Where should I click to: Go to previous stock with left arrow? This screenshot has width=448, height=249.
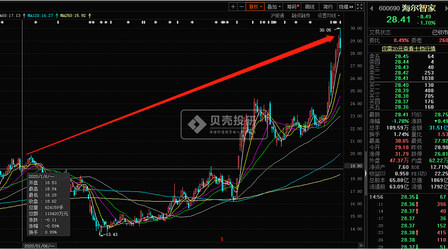tap(371, 8)
